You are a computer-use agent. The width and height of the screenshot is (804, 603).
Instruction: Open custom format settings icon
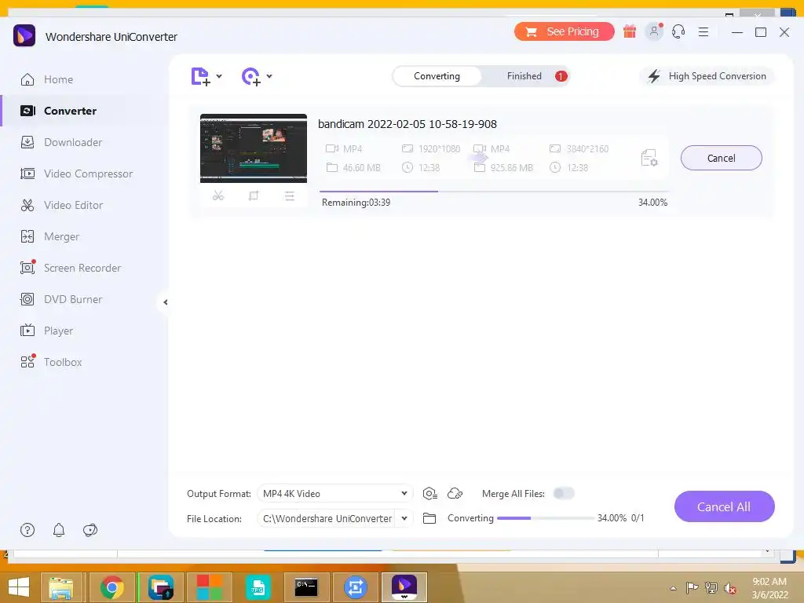[x=429, y=493]
